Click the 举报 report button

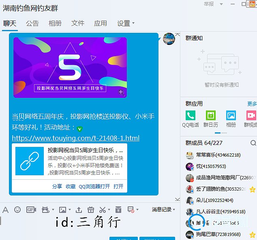pyautogui.click(x=209, y=4)
